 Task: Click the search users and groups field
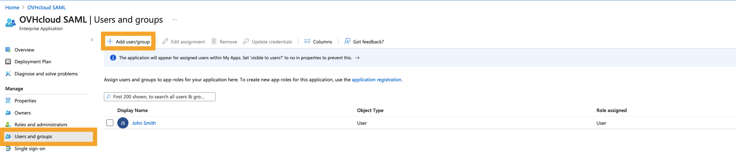tap(160, 97)
